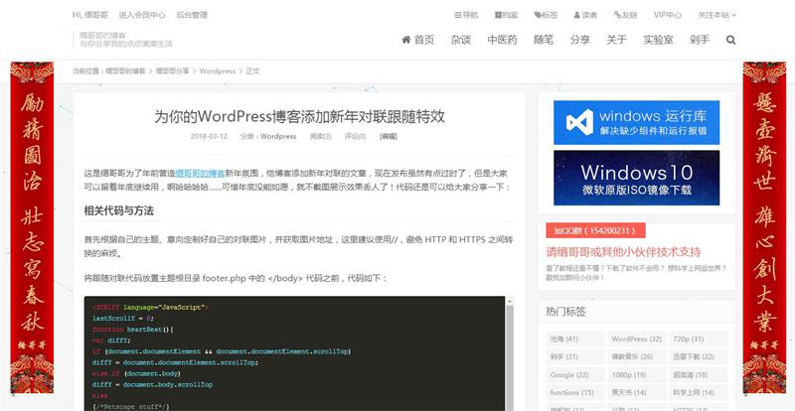Click 进入会员中心 link
Screen dimensions: 795x411
click(x=142, y=15)
